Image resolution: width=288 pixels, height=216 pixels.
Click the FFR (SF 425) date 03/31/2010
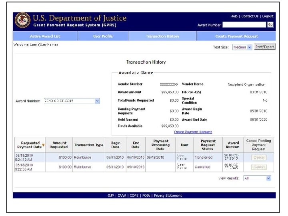(x=259, y=92)
